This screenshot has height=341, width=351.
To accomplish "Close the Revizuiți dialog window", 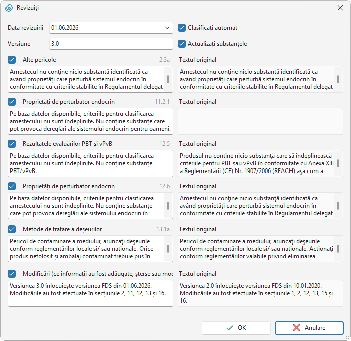I will click(340, 8).
